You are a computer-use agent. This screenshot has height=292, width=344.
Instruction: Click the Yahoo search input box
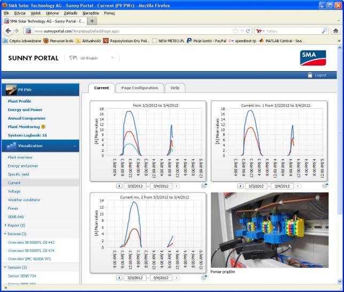tap(293, 31)
